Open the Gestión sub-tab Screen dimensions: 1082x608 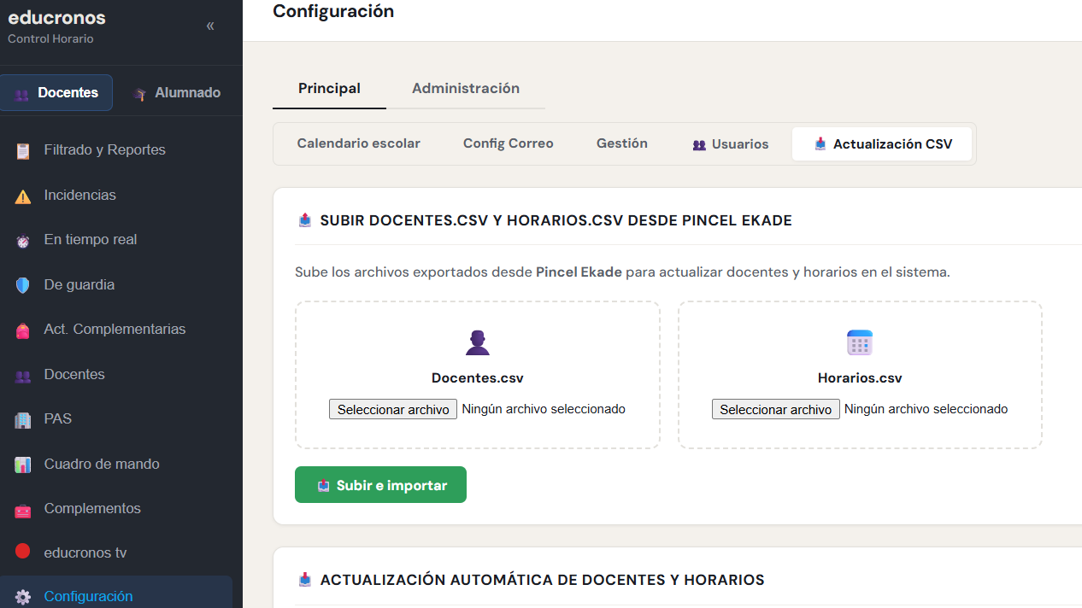(622, 143)
